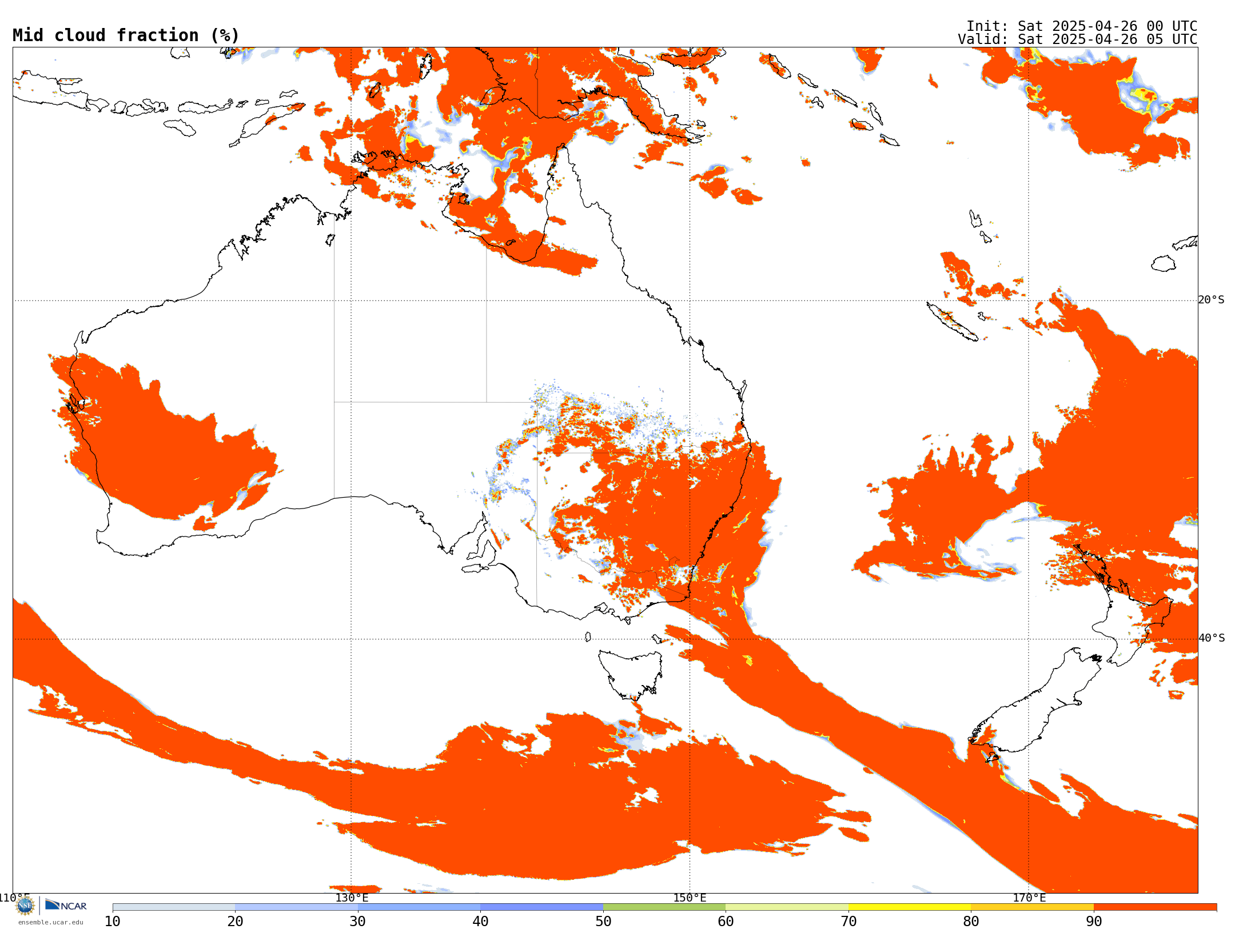Select the 60-70 percent pale yellow swatch
The height and width of the screenshot is (929, 1235).
tap(787, 907)
